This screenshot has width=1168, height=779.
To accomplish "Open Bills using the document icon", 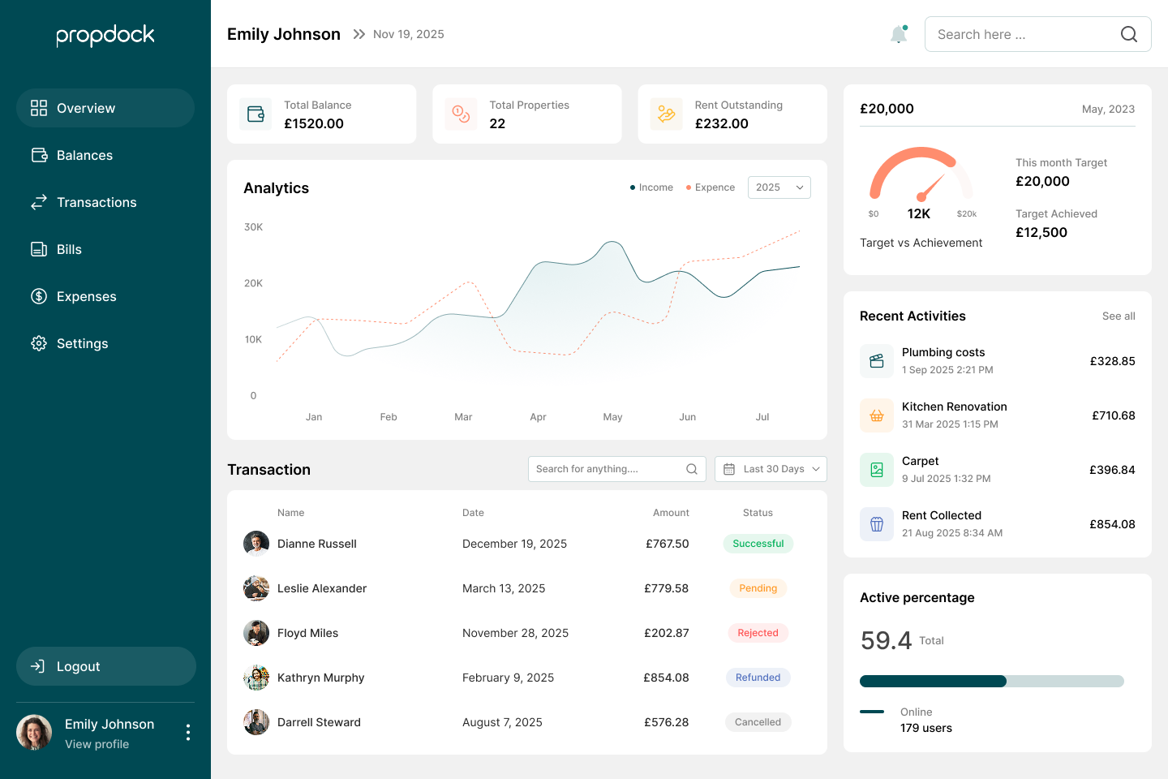I will tap(39, 248).
